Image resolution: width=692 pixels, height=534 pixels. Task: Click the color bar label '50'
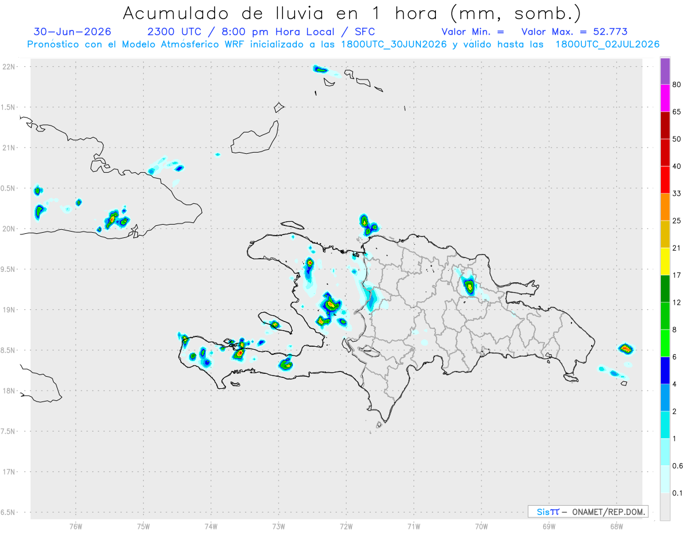[x=677, y=139]
